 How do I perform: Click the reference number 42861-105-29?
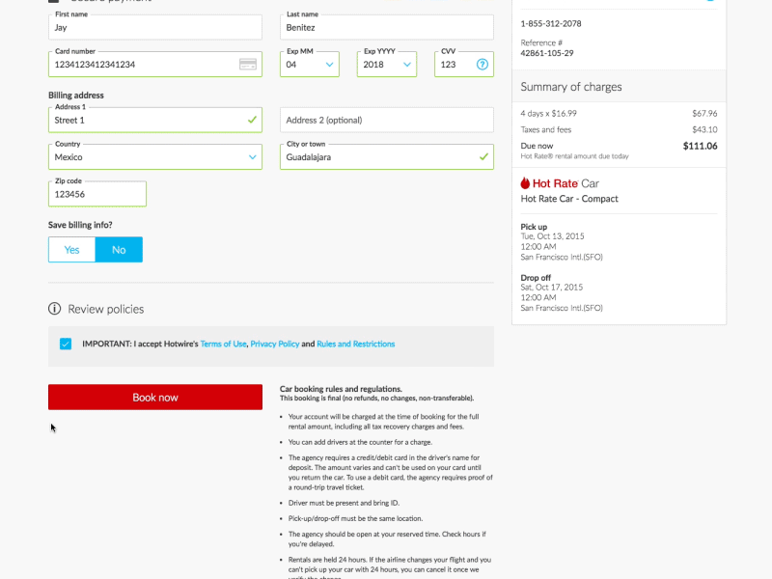pos(547,53)
